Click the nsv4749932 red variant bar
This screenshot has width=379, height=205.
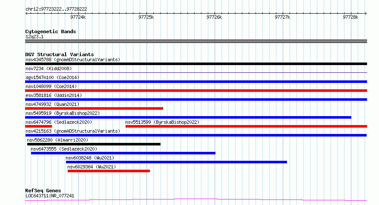(x=94, y=108)
